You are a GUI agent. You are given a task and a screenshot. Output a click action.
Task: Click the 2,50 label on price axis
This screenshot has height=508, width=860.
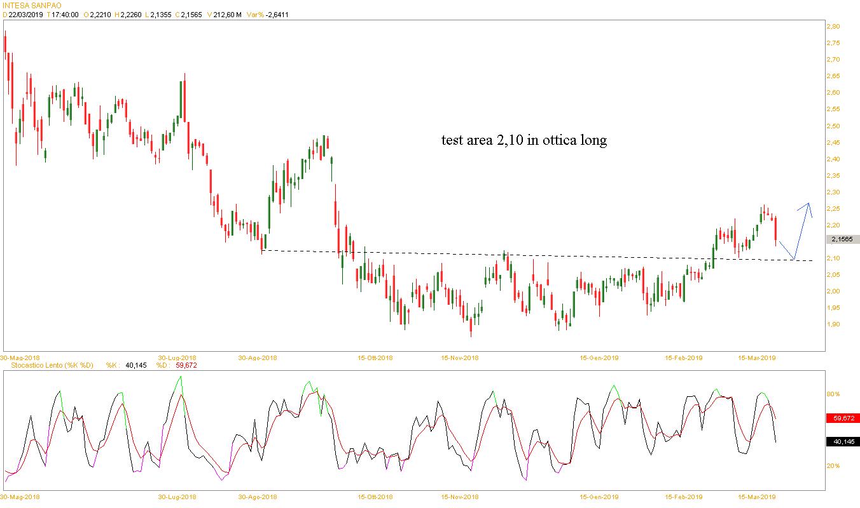pyautogui.click(x=833, y=126)
